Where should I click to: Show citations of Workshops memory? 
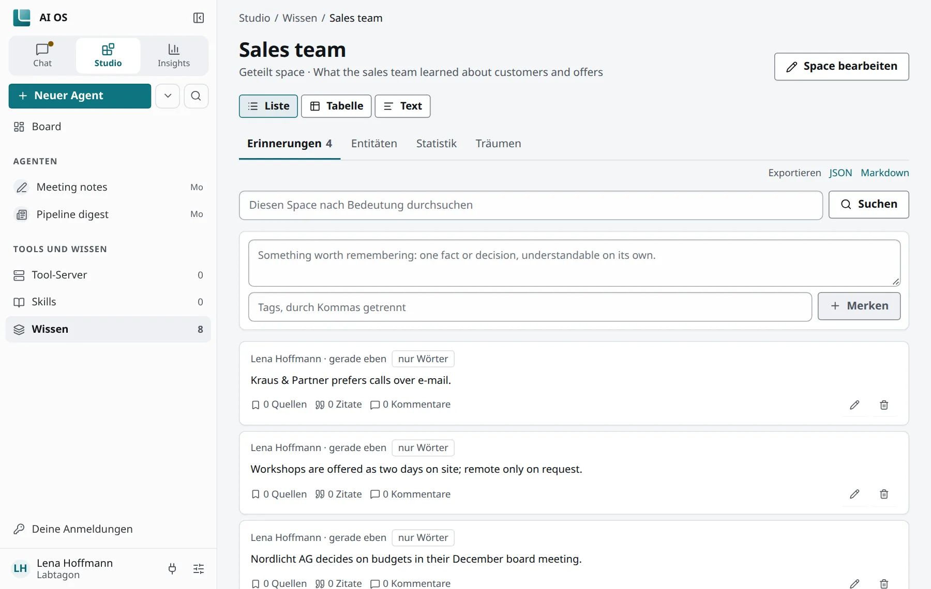click(339, 494)
